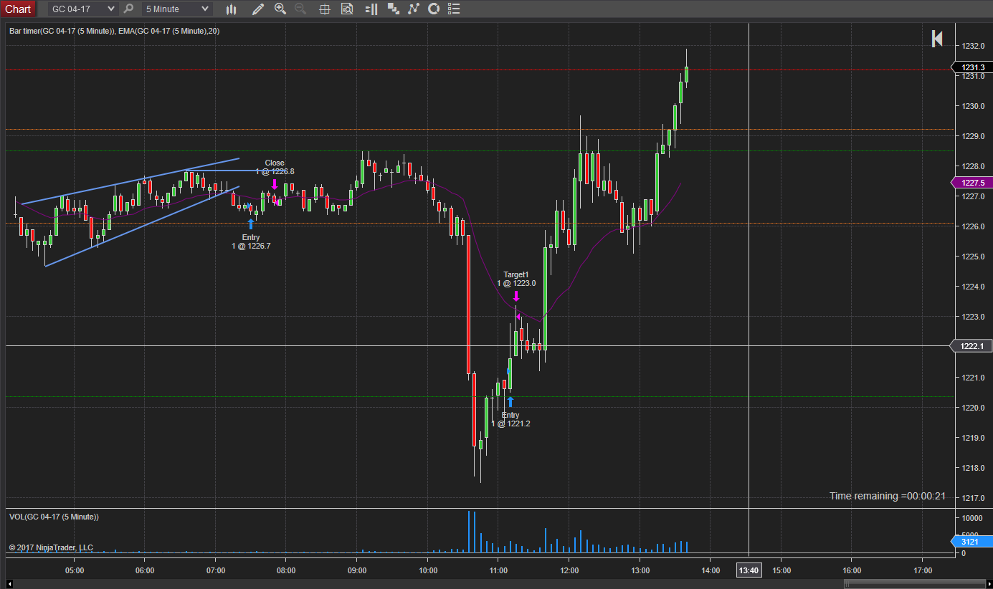Open the Chart menu button
Image resolution: width=993 pixels, height=589 pixels.
18,9
